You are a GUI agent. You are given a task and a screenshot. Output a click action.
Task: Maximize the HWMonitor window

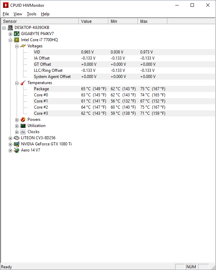192,5
